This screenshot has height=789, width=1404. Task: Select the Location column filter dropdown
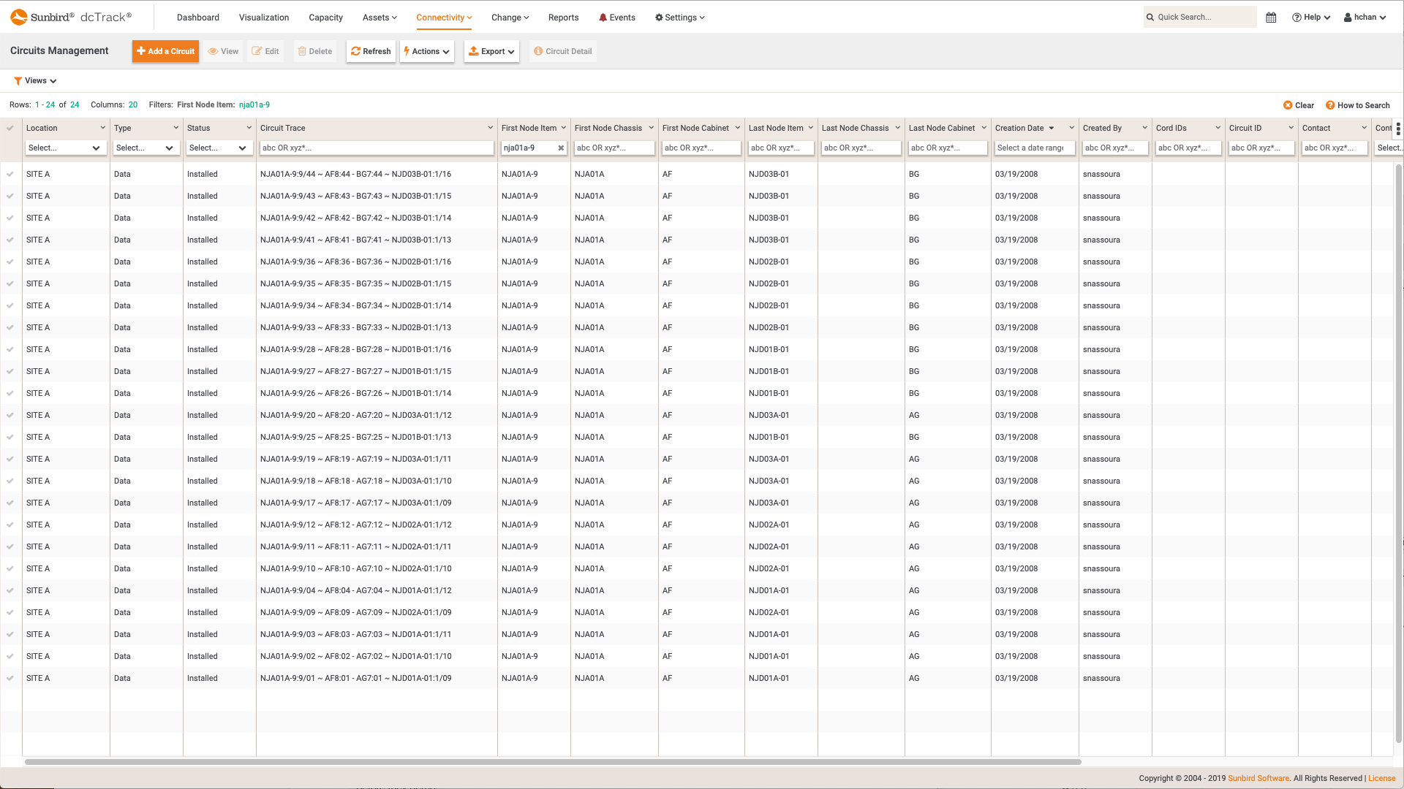point(64,148)
